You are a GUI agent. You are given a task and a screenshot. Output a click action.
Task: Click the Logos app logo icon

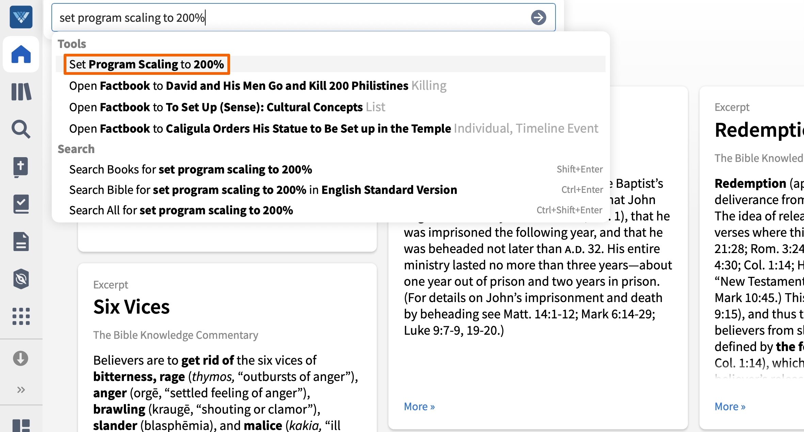click(x=21, y=17)
